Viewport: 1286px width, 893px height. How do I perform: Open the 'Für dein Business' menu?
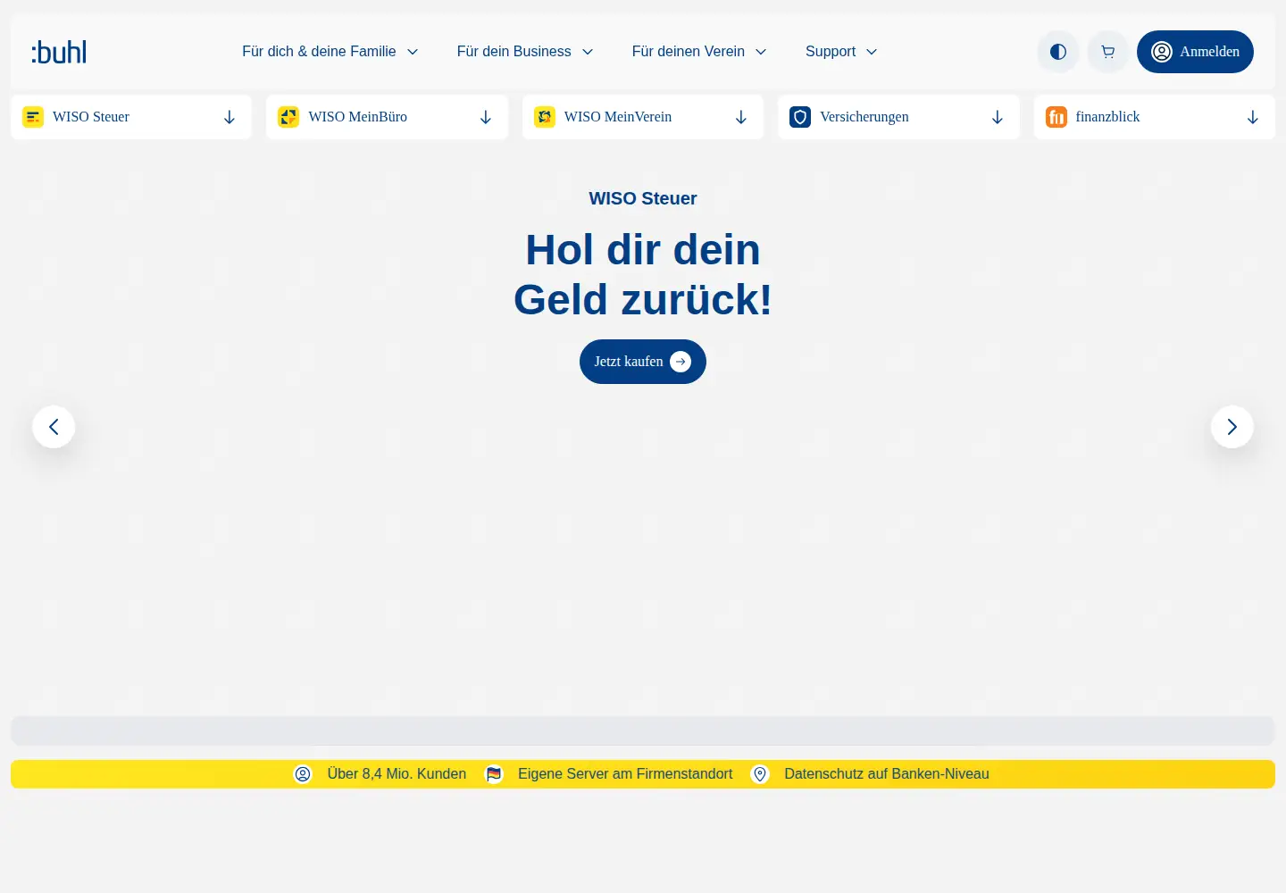525,52
